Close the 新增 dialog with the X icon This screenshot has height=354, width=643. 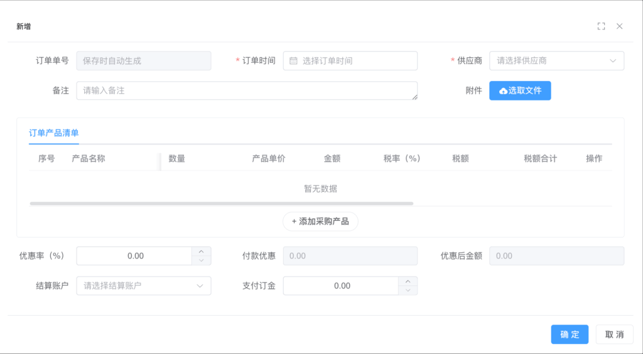619,26
